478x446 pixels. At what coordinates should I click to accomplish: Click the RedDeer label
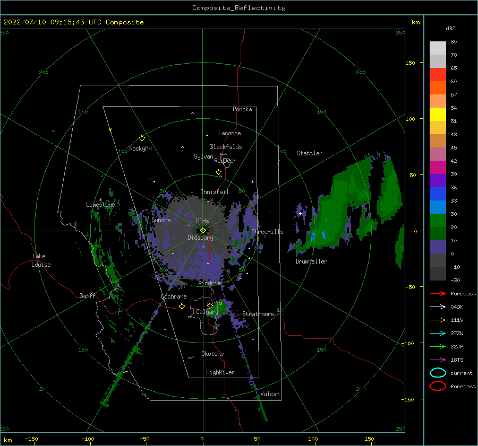pos(225,161)
